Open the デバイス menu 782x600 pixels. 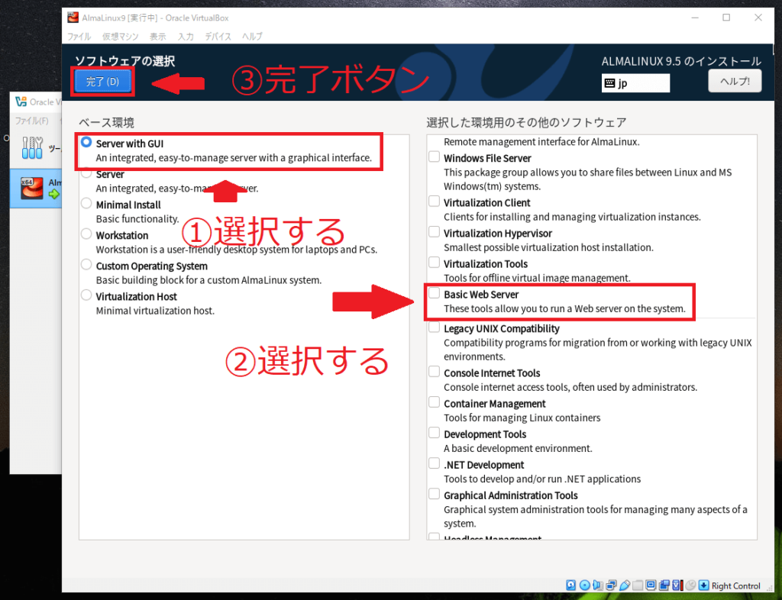[218, 37]
